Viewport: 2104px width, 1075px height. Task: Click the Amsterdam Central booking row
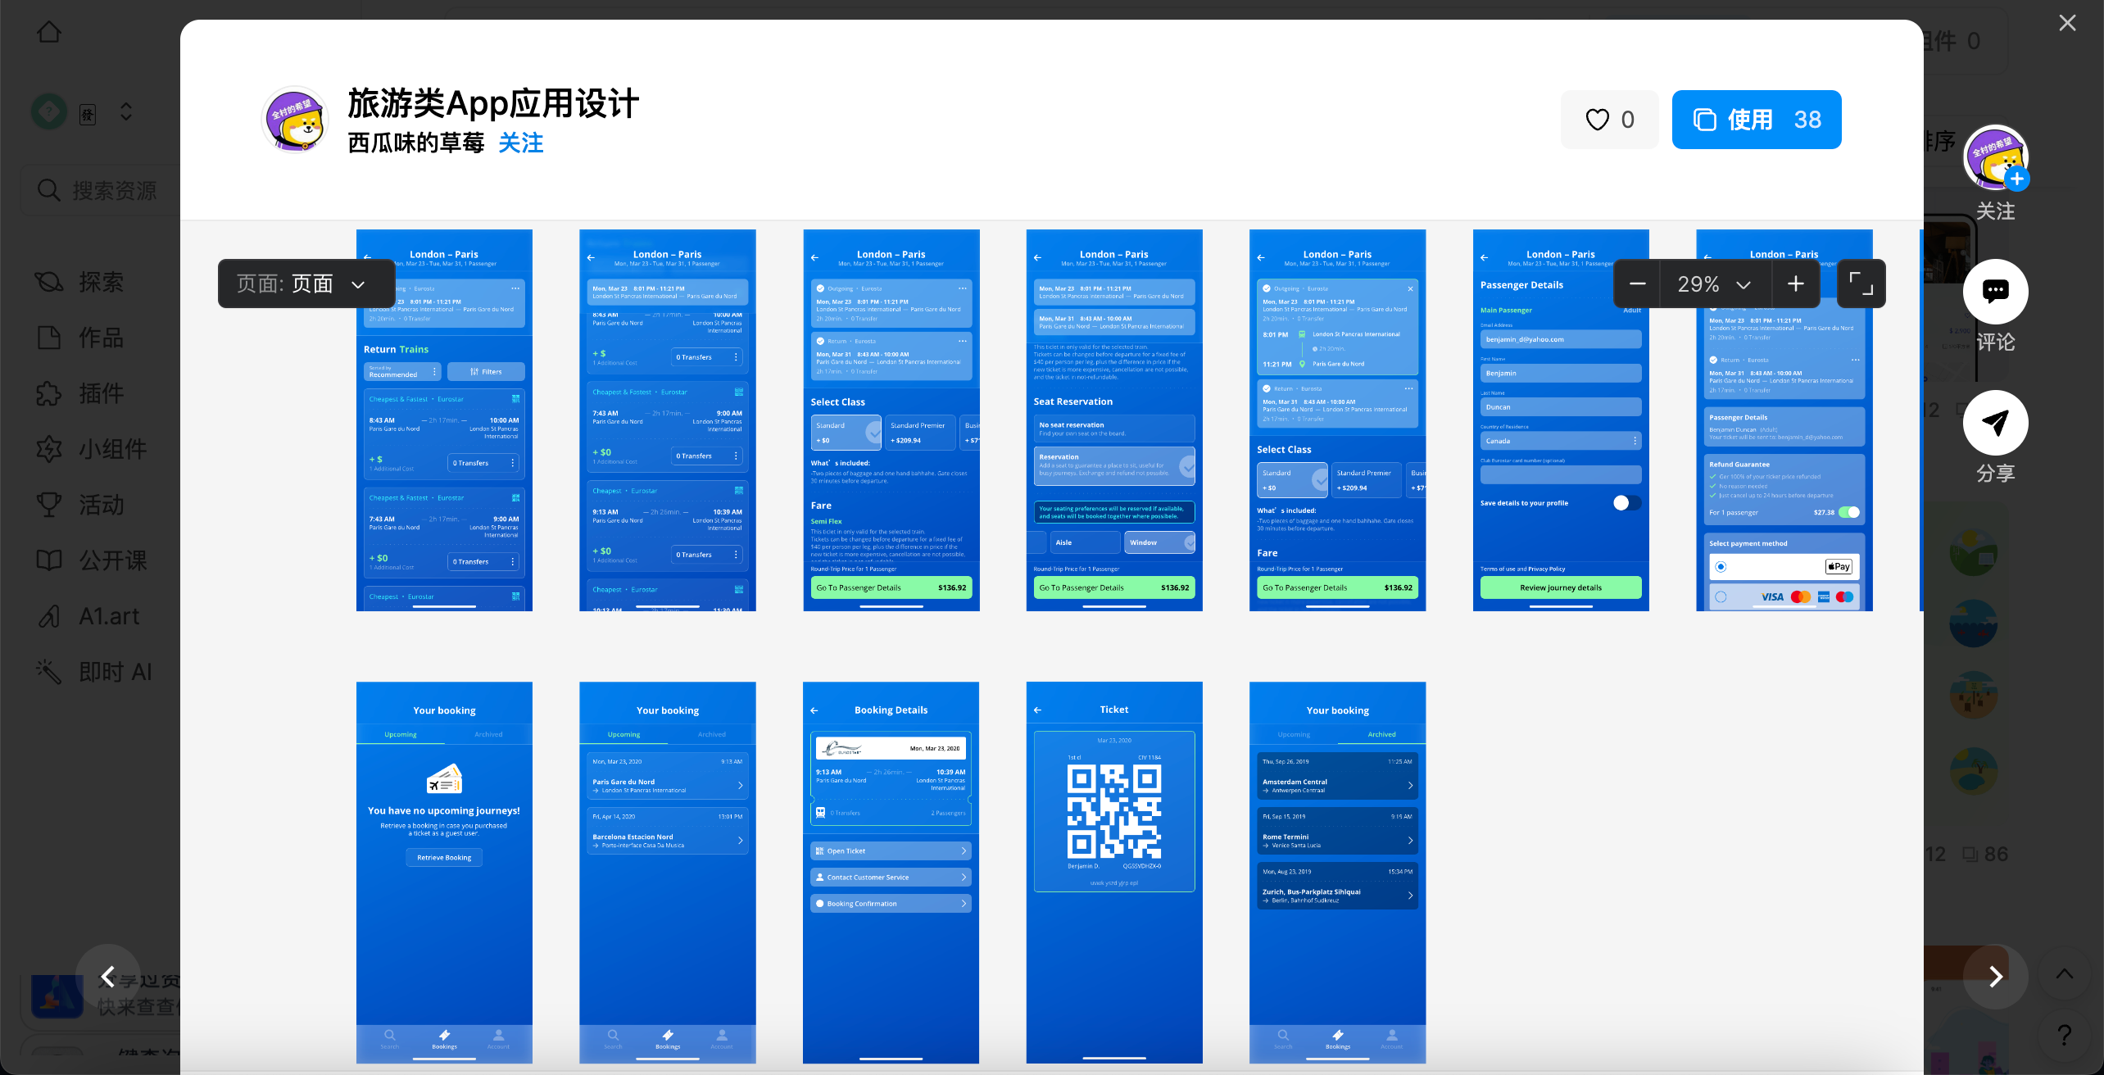(1337, 776)
